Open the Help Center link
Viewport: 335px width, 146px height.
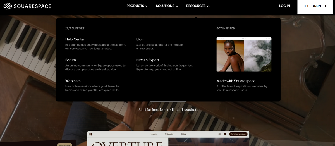pyautogui.click(x=75, y=39)
